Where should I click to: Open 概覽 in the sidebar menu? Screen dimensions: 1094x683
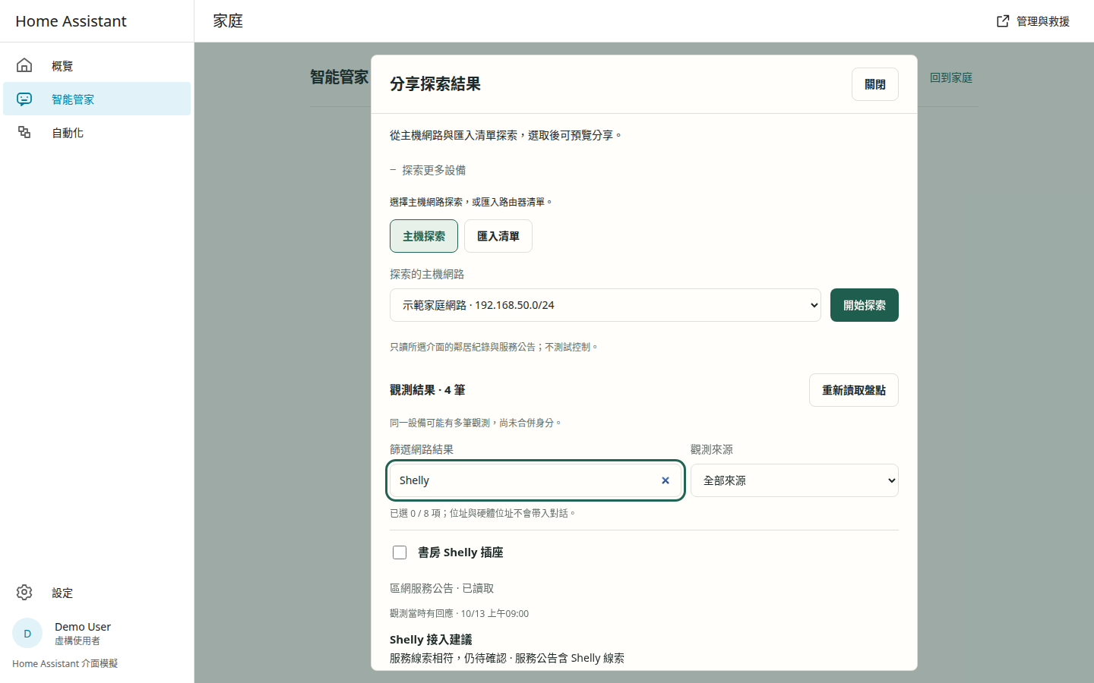(97, 65)
